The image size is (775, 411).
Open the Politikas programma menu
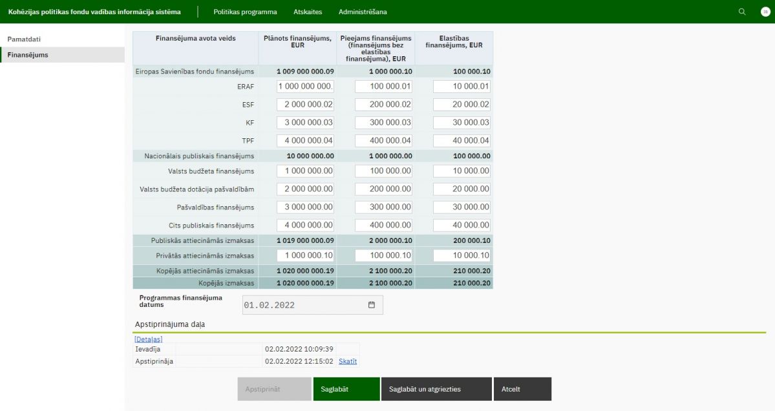[x=245, y=12]
